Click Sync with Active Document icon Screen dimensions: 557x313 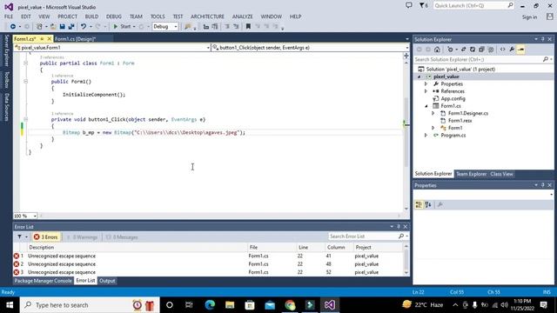tap(463, 50)
